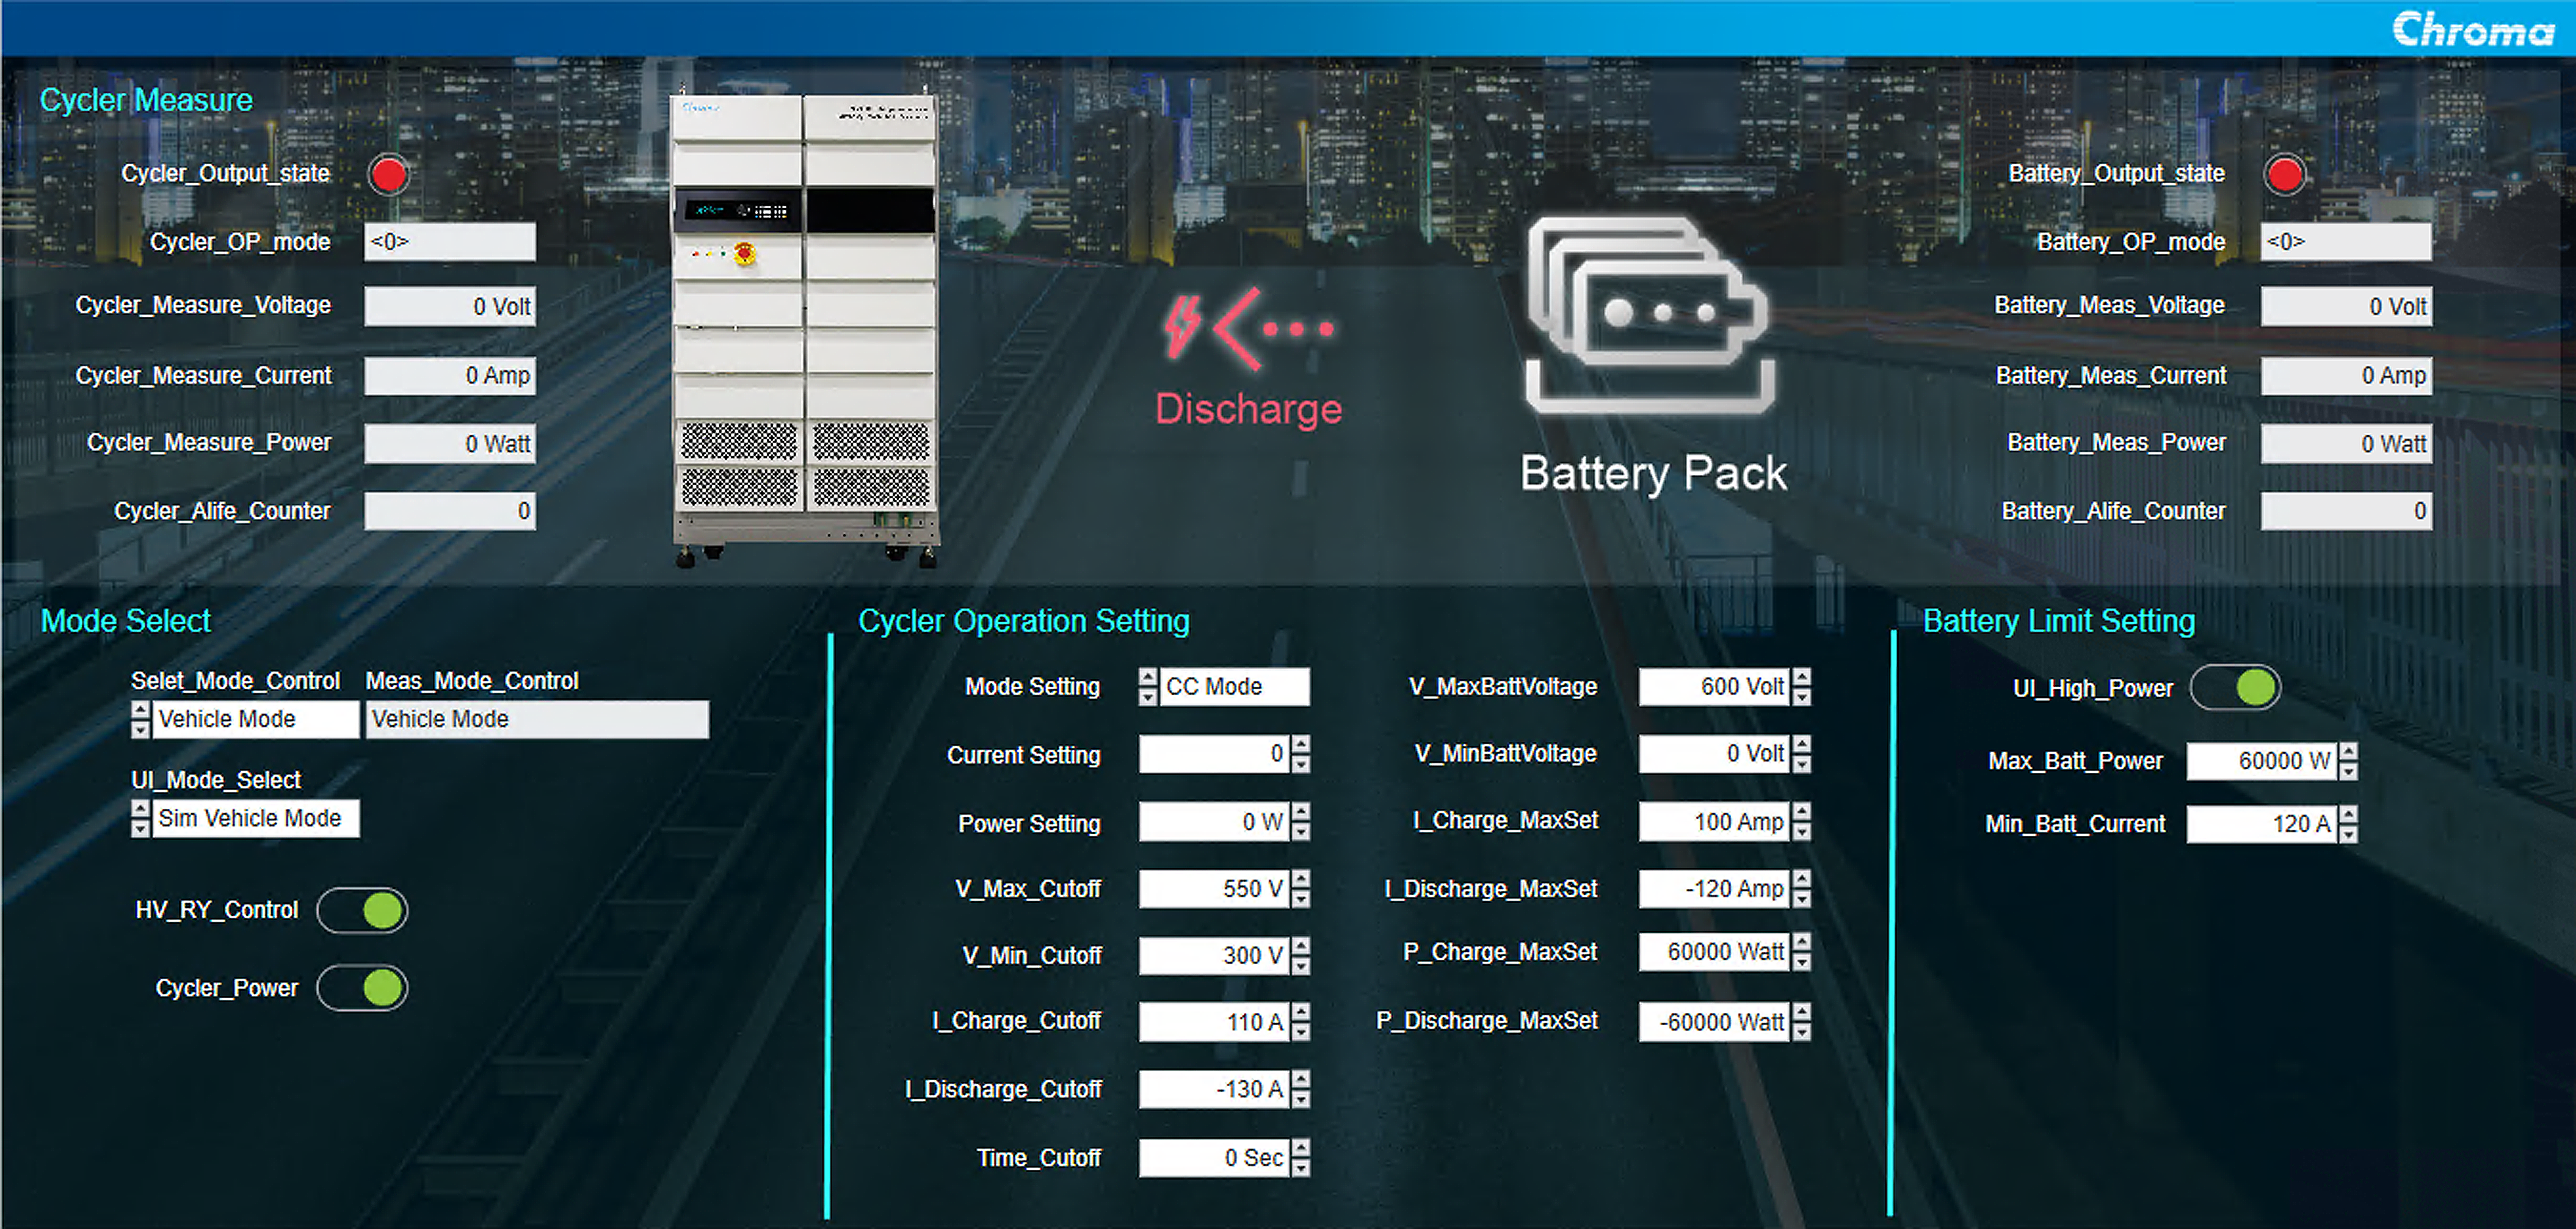Click the V_Max_Cutoff stepper arrows
This screenshot has width=2576, height=1229.
pyautogui.click(x=1300, y=888)
